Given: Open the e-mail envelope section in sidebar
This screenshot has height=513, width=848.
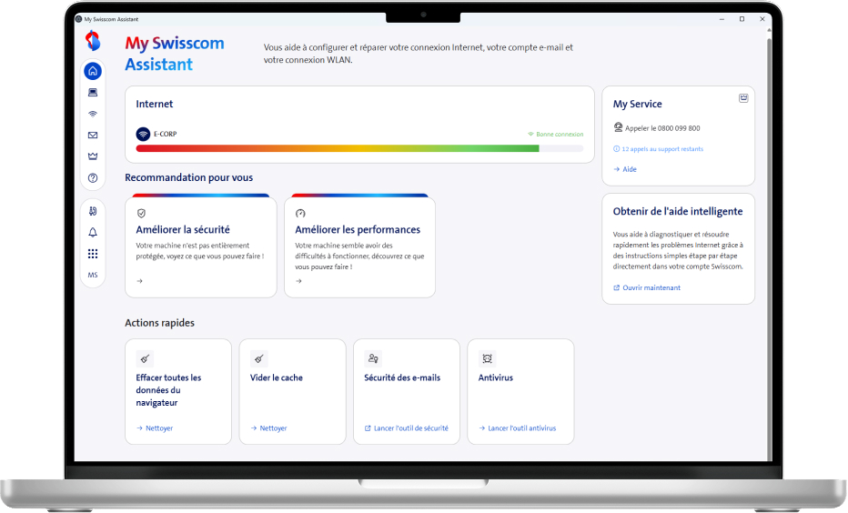Looking at the screenshot, I should (x=93, y=136).
